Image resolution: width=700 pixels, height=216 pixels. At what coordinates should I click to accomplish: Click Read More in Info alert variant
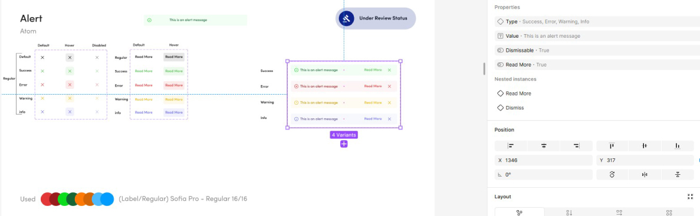[x=373, y=119]
